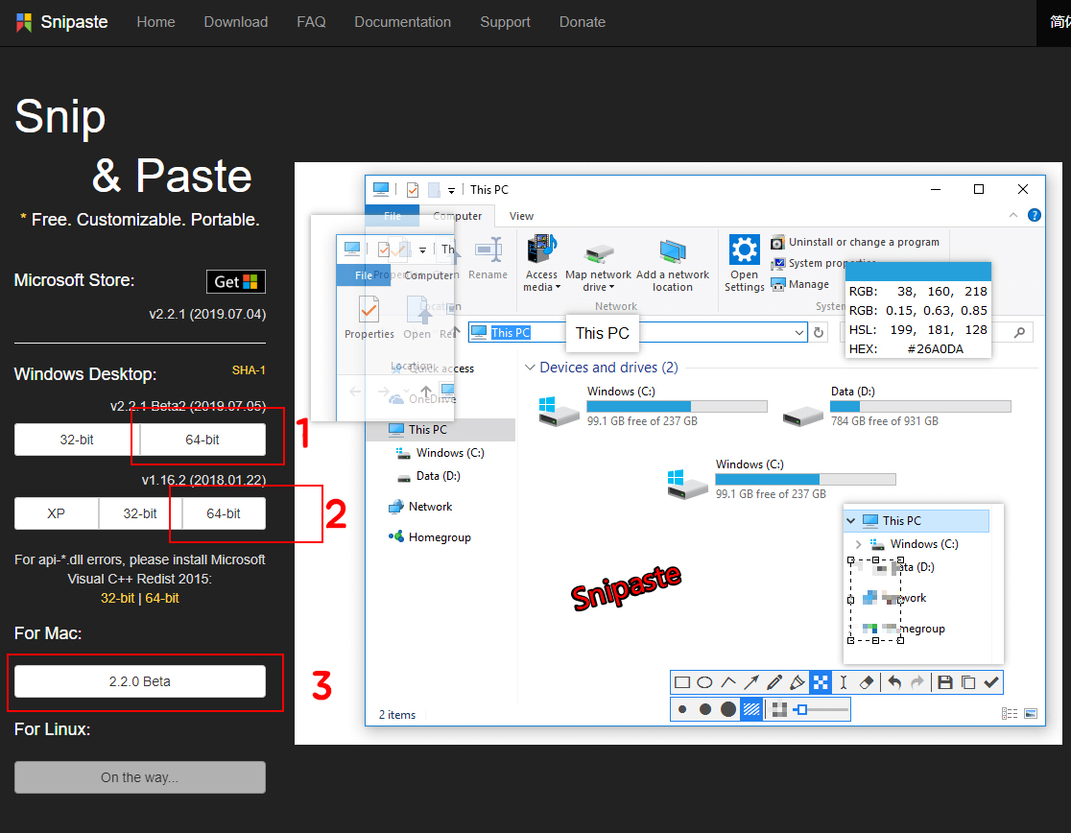Open the FAQ nav menu item
The height and width of the screenshot is (833, 1071).
(311, 22)
